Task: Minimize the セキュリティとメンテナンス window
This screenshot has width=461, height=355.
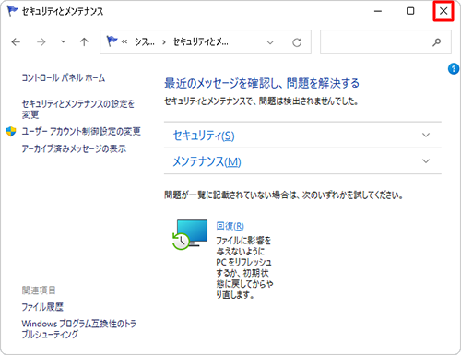Action: (378, 11)
